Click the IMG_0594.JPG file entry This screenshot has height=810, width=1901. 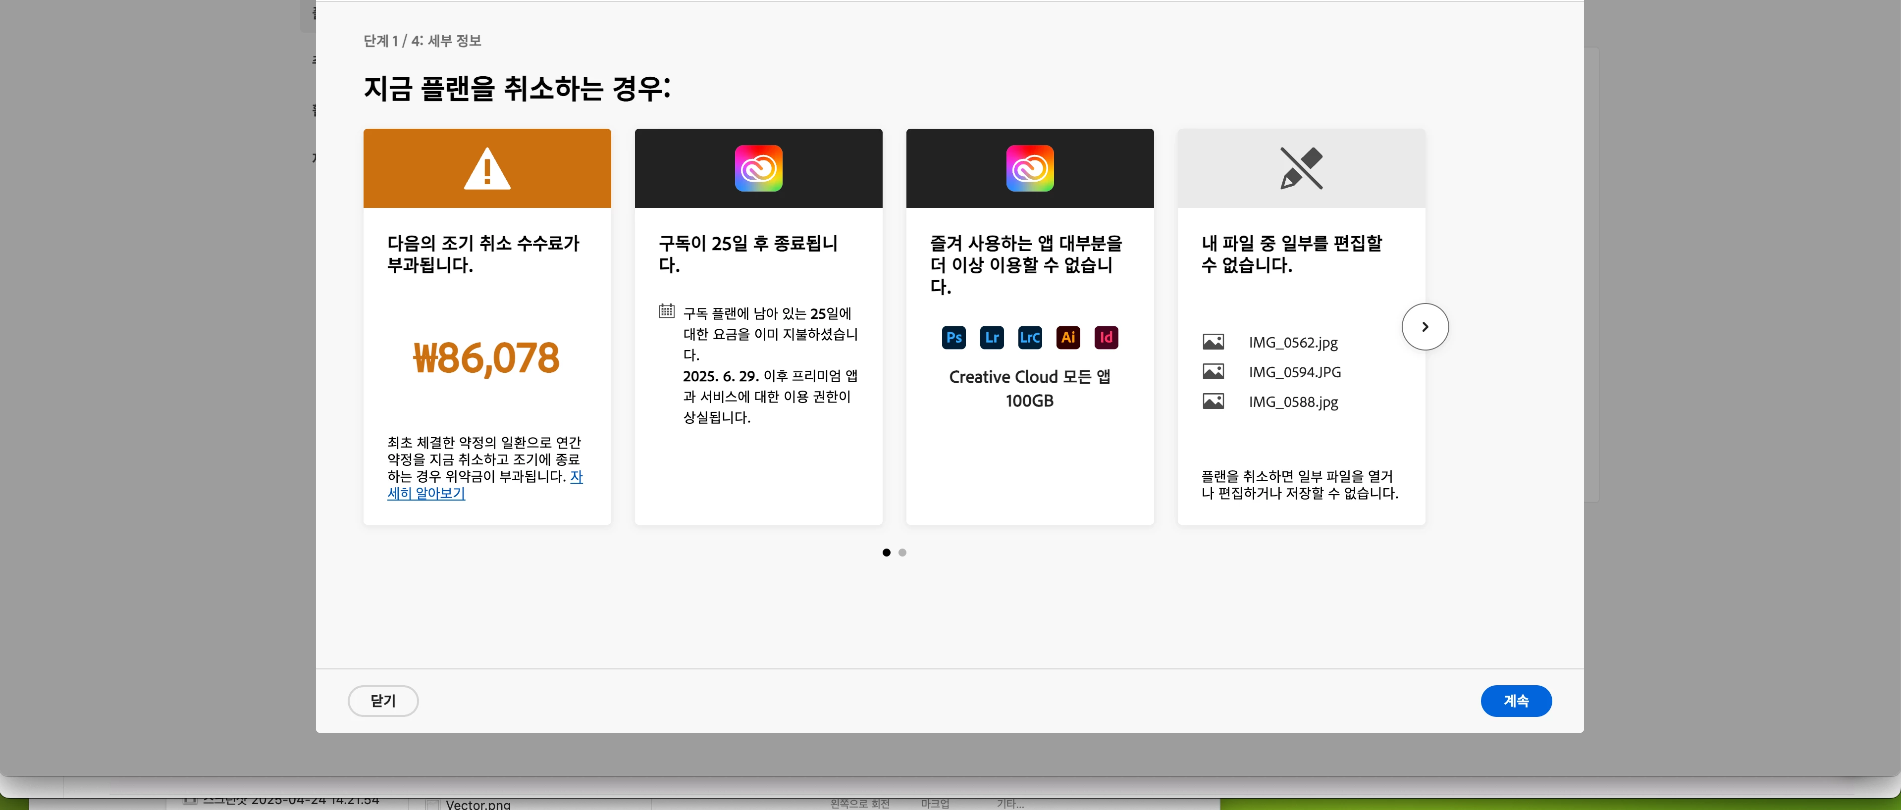[x=1294, y=372]
